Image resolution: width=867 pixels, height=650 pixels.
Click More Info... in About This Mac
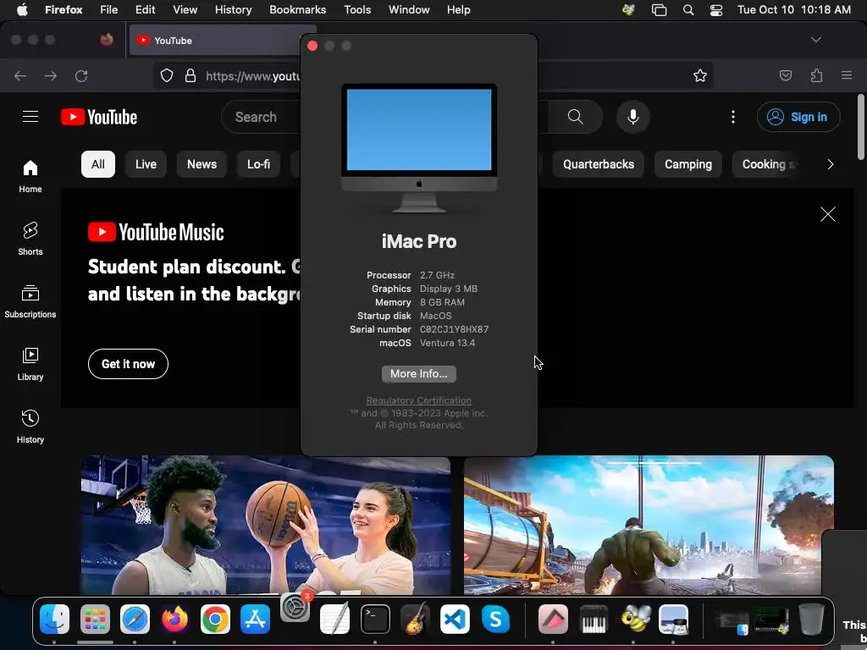coord(418,373)
